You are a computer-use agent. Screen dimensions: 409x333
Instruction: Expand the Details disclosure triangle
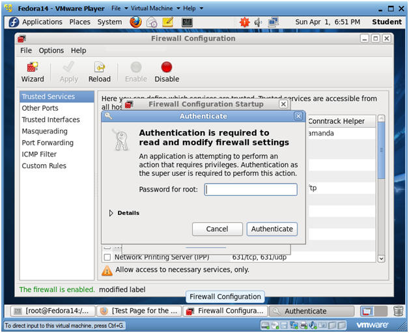tap(111, 213)
